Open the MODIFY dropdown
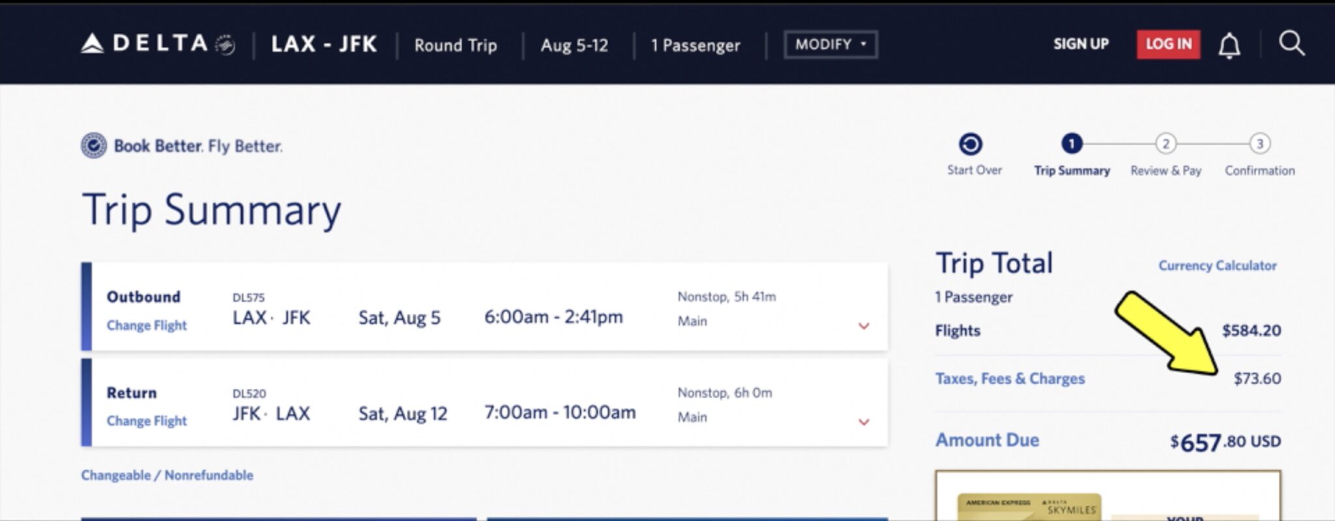Screen dimensions: 1335x521 point(830,44)
